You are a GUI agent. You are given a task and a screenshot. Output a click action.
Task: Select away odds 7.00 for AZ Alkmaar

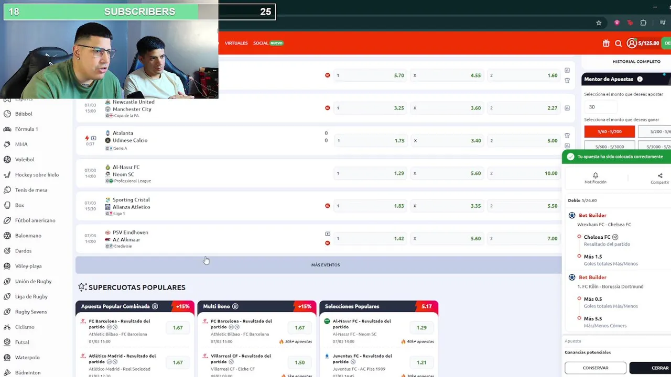[x=524, y=238]
